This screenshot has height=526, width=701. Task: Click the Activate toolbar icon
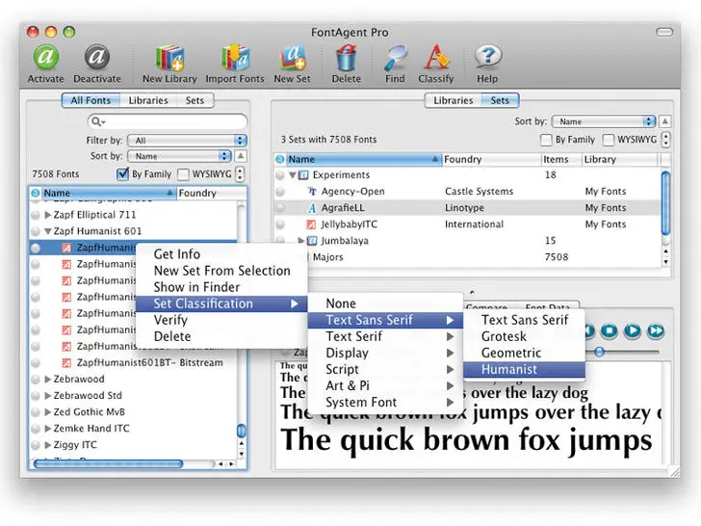pos(45,58)
